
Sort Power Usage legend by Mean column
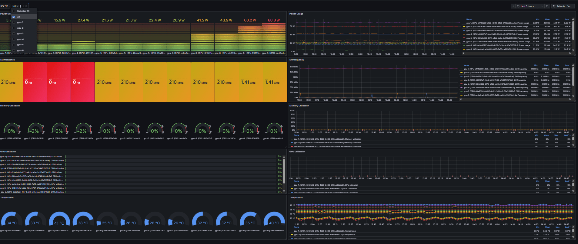547,19
